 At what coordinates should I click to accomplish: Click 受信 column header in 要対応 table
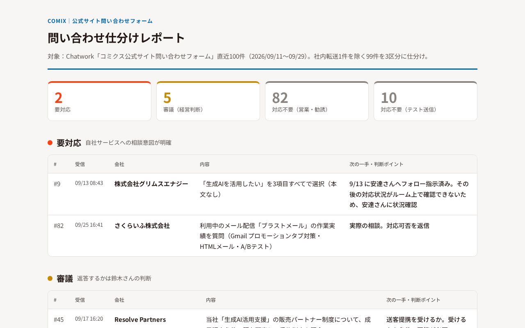(80, 164)
